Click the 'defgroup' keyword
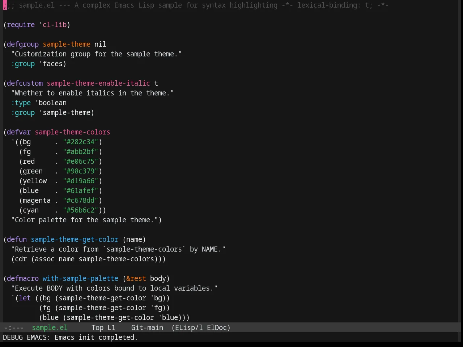Screen dimensions: 463x347 pos(23,44)
